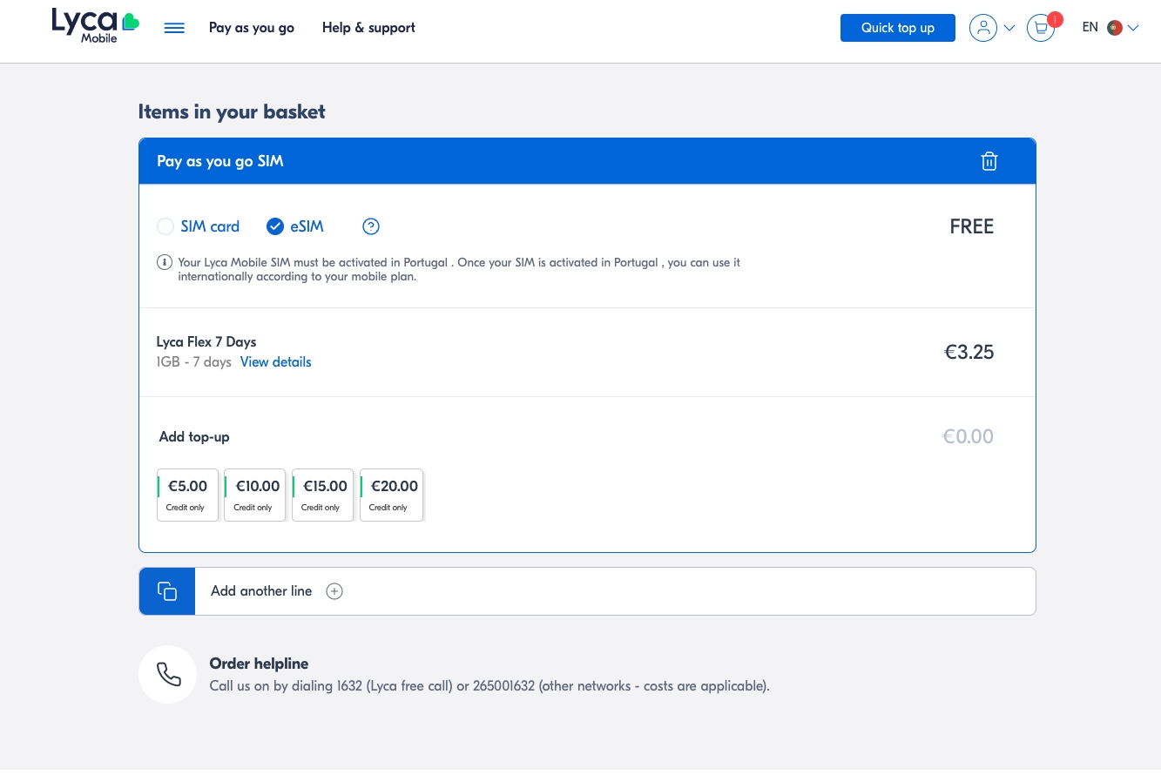Open the hamburger menu icon
1161x775 pixels.
pyautogui.click(x=174, y=28)
